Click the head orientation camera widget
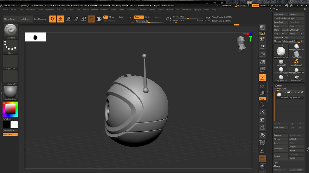Image resolution: width=309 pixels, height=173 pixels. pyautogui.click(x=241, y=44)
